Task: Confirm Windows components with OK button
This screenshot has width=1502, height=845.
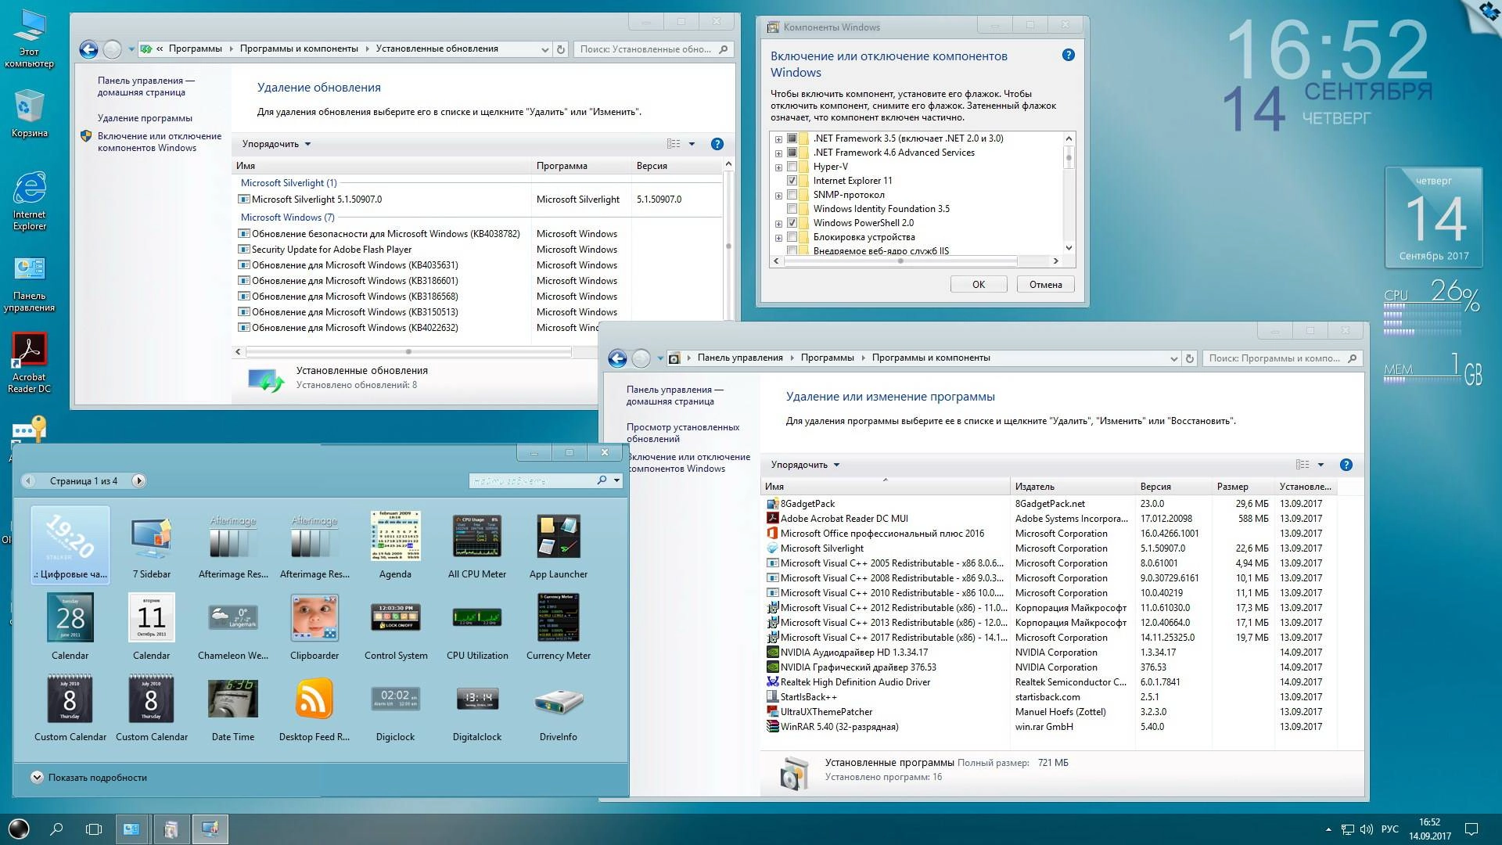Action: pos(978,283)
